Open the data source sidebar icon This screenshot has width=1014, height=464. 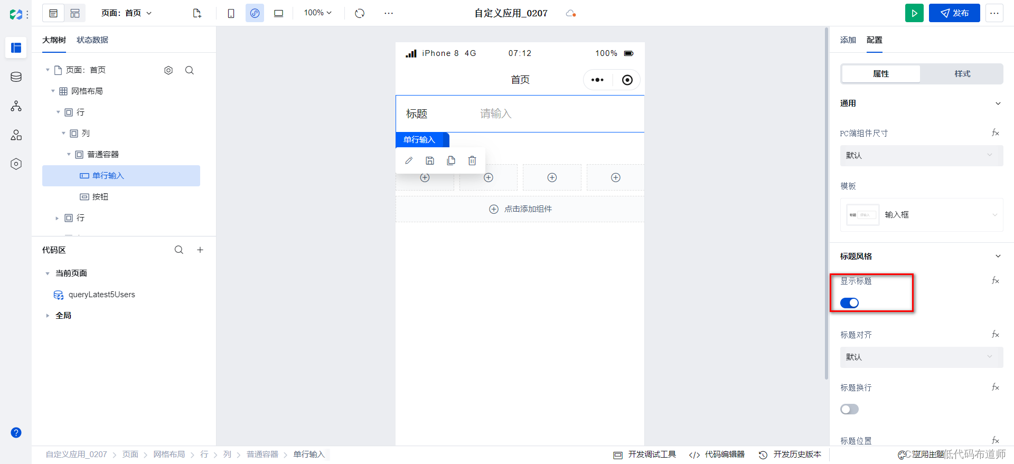coord(16,77)
